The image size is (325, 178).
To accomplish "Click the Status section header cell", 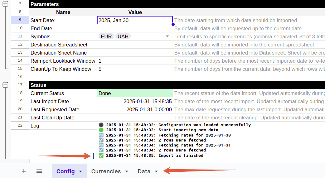I will pos(63,85).
